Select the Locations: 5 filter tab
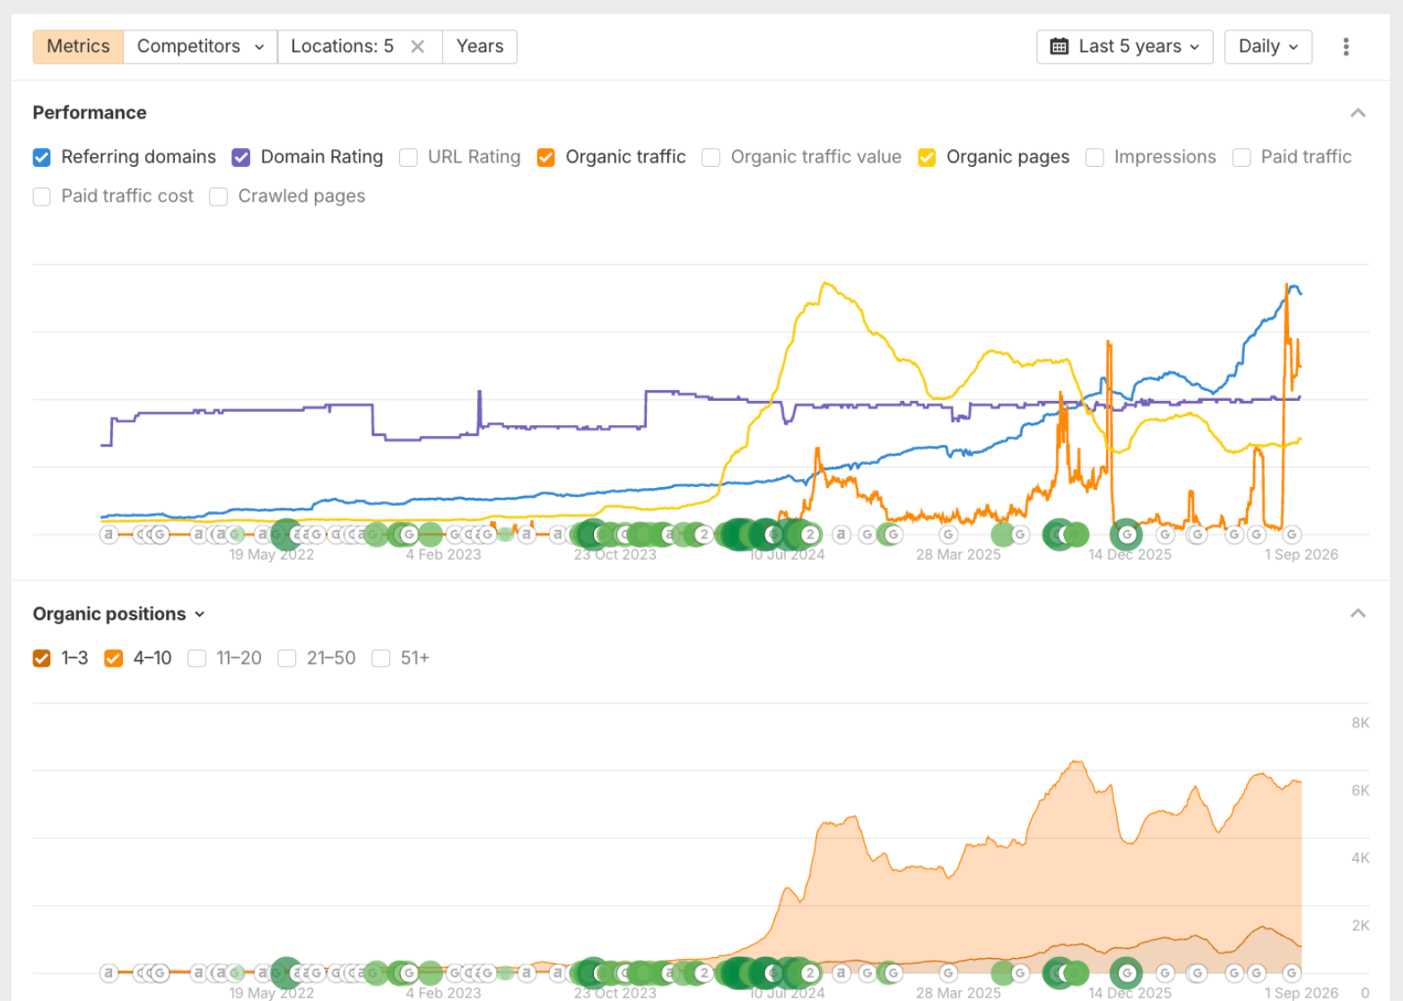Image resolution: width=1403 pixels, height=1001 pixels. 343,47
